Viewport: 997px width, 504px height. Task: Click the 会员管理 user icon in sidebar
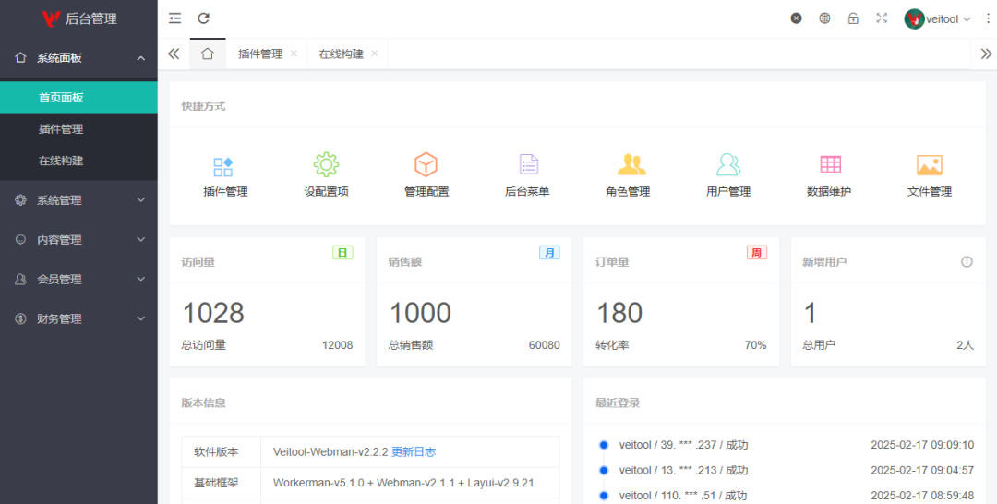pos(20,279)
